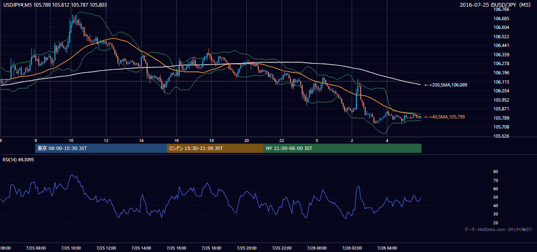Screen dimensions: 537x252
Task: Click price axis value 106.115
Action: pos(501,82)
